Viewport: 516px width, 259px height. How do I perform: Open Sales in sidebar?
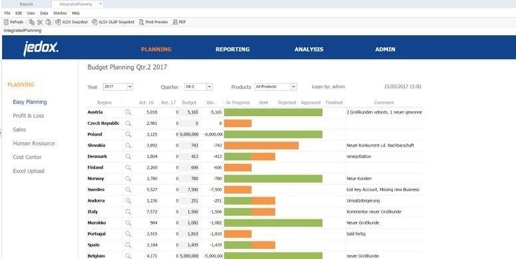(x=19, y=129)
